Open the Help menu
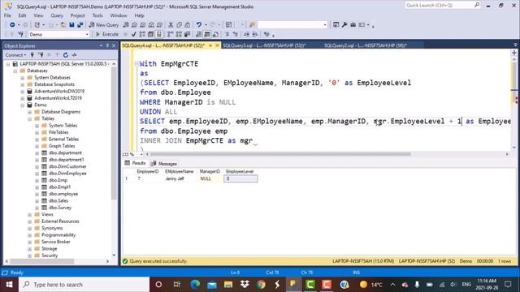This screenshot has width=520, height=292. (139, 15)
